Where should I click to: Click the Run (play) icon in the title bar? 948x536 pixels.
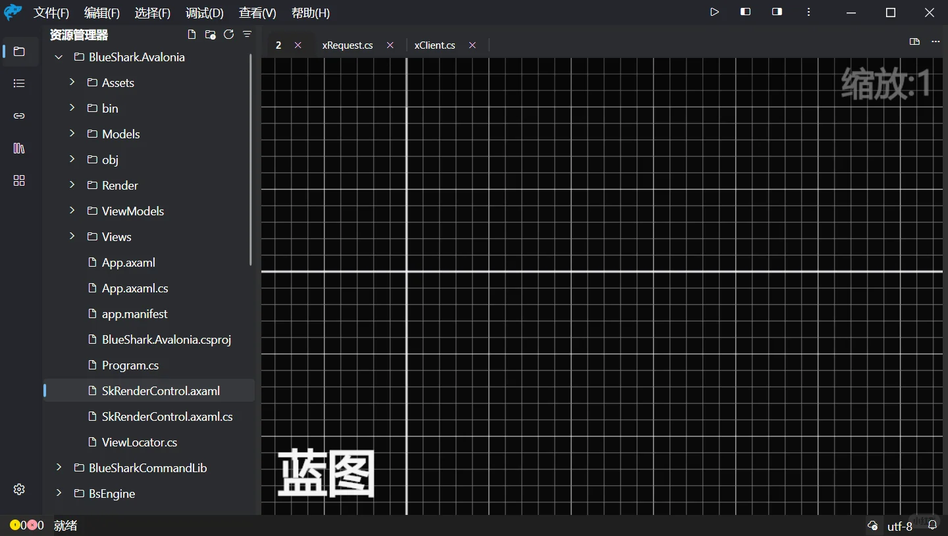714,12
